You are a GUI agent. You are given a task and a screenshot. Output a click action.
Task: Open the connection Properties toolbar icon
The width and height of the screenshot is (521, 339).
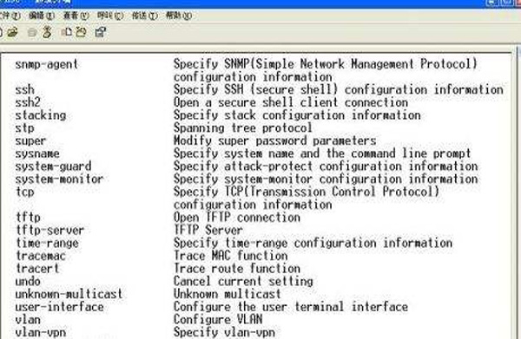click(x=101, y=32)
